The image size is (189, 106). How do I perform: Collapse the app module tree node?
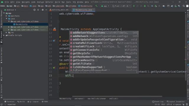pyautogui.click(x=4, y=13)
